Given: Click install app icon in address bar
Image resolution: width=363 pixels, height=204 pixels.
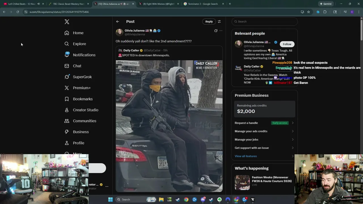Looking at the screenshot, I should (x=302, y=12).
